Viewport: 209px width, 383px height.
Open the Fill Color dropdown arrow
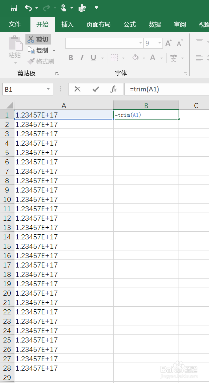pyautogui.click(x=144, y=58)
